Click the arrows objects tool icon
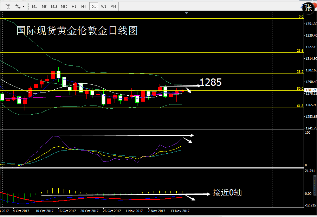Viewport: 317px width, 217px height. [x=18, y=6]
